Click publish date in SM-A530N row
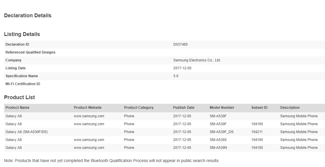The image size is (325, 167). (x=182, y=148)
